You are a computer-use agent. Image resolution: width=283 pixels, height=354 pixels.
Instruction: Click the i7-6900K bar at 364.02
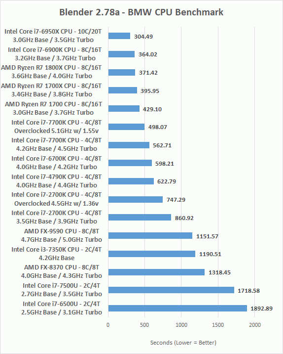point(121,54)
